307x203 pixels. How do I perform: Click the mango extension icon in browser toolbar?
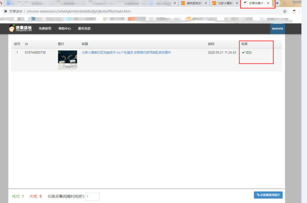[294, 11]
